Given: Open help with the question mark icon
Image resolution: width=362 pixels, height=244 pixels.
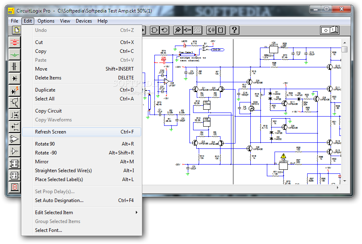Looking at the screenshot, I should click(x=234, y=30).
